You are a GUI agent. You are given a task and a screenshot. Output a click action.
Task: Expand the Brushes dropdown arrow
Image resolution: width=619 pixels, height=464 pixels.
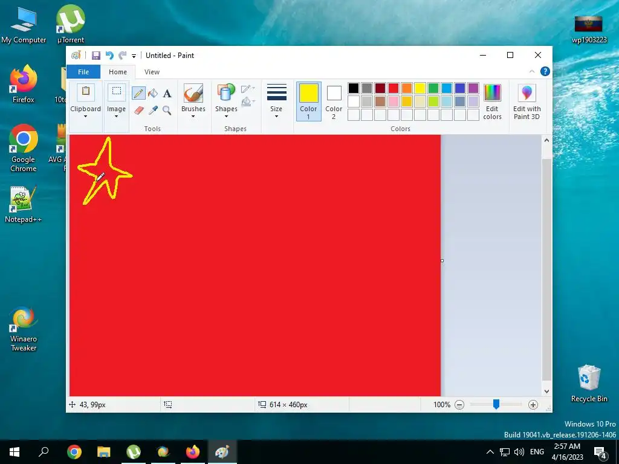point(193,117)
